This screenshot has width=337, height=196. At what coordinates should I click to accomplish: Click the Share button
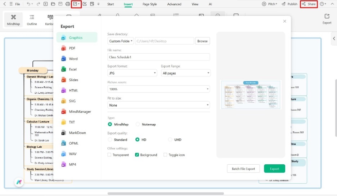tap(309, 4)
